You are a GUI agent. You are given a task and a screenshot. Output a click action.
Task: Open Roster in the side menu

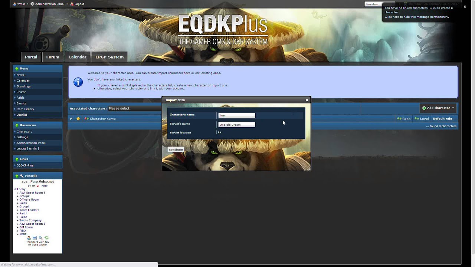pyautogui.click(x=21, y=92)
